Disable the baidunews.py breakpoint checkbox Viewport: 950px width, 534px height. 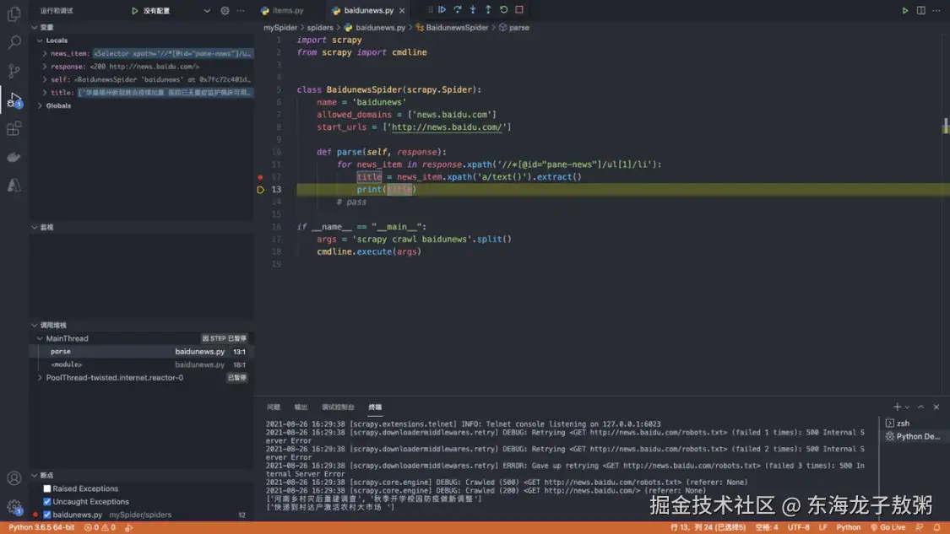46,515
